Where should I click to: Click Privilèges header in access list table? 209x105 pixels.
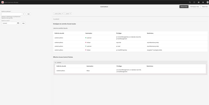pyautogui.click(x=119, y=33)
